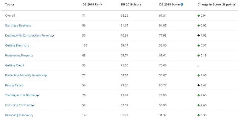
Task: Open the Resolving Insolvency link
Action: click(19, 115)
